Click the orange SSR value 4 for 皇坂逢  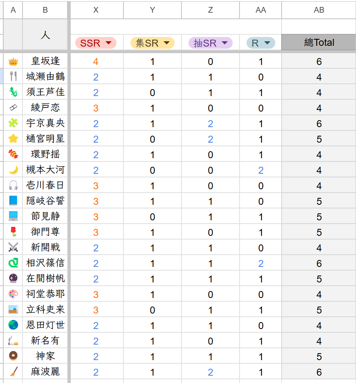point(96,62)
